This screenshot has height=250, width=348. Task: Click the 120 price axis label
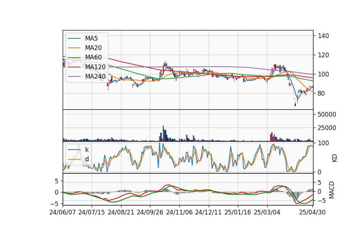[x=323, y=55]
